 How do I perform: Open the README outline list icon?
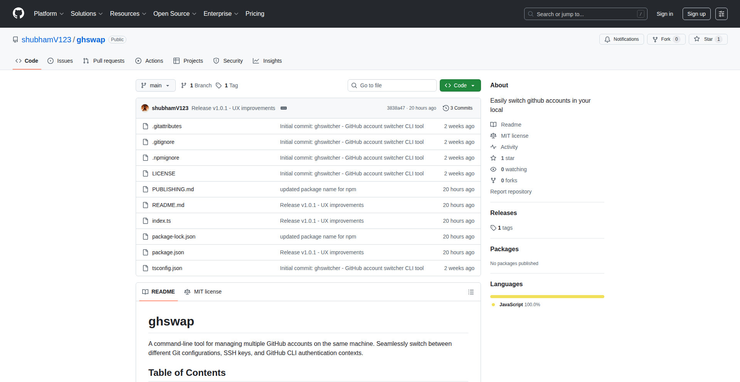point(471,292)
